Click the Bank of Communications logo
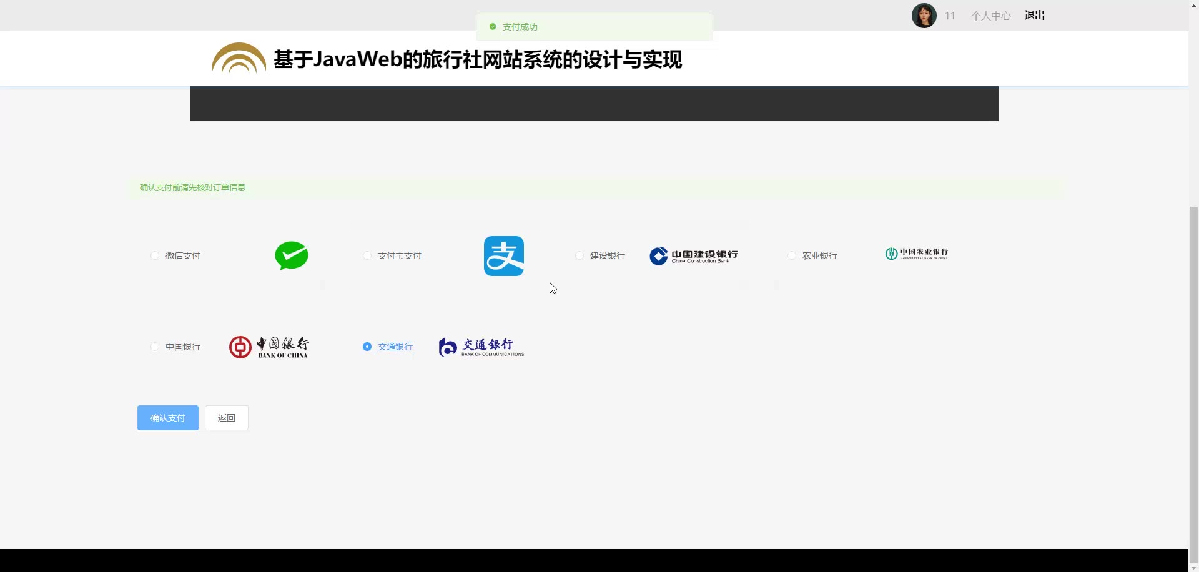 [x=481, y=347]
